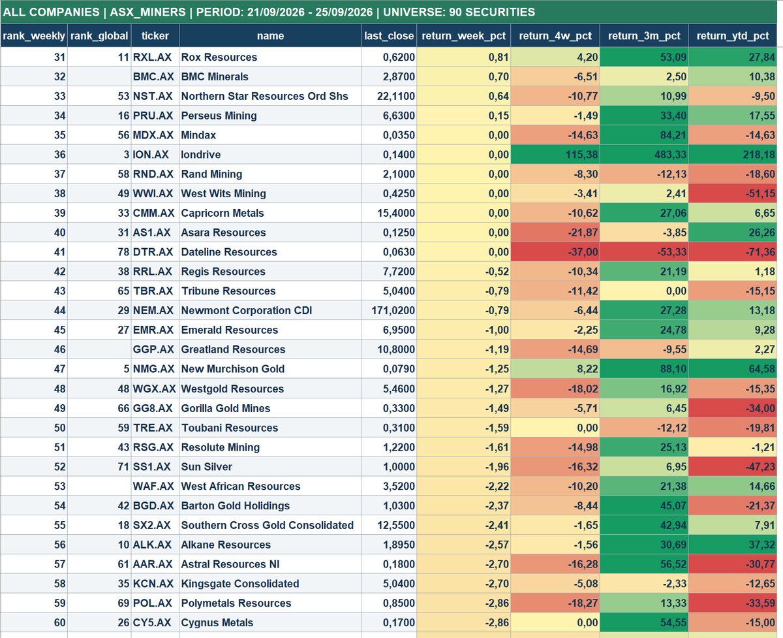
Task: Click Greatland Resources last close 10,8000
Action: tap(389, 349)
